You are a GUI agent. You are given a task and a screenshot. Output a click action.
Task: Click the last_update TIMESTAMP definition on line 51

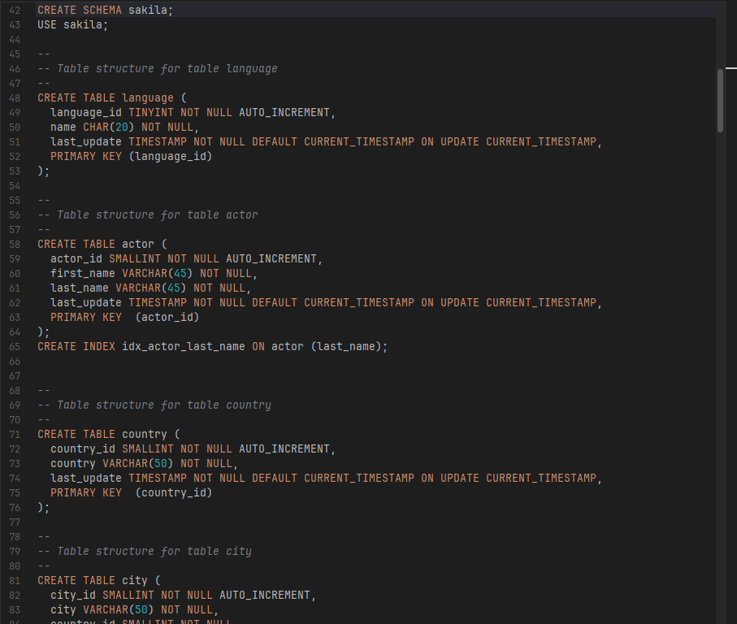[x=326, y=141]
